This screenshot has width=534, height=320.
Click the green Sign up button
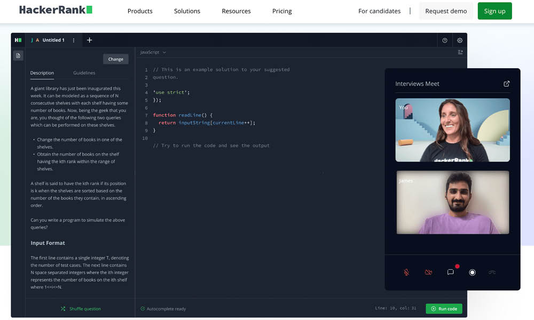(x=494, y=11)
